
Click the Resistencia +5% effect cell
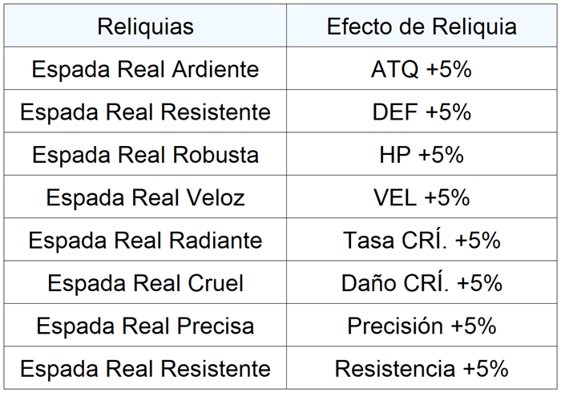click(421, 369)
